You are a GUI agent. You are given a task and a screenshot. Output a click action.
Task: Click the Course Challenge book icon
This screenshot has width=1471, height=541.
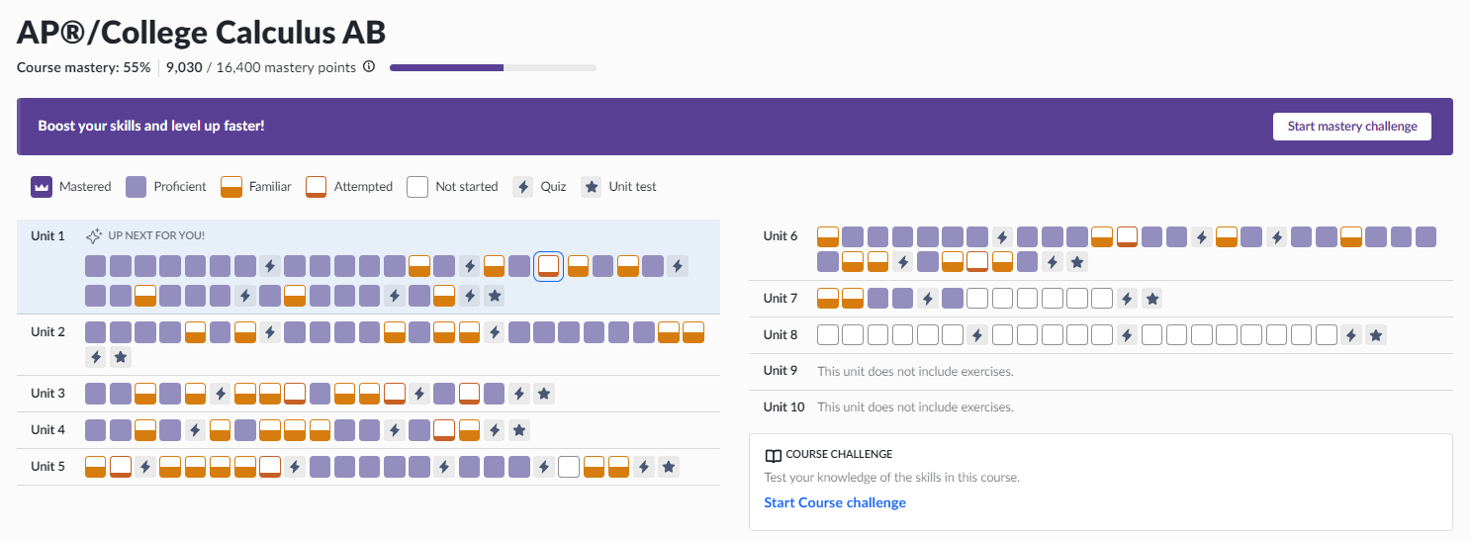(774, 455)
